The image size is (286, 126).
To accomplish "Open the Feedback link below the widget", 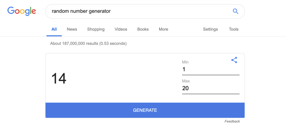I will [x=232, y=121].
